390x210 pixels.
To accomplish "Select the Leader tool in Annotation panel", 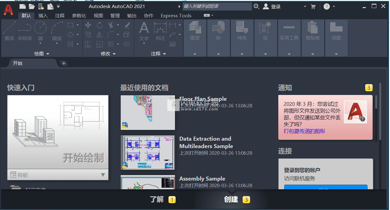I will [x=173, y=35].
